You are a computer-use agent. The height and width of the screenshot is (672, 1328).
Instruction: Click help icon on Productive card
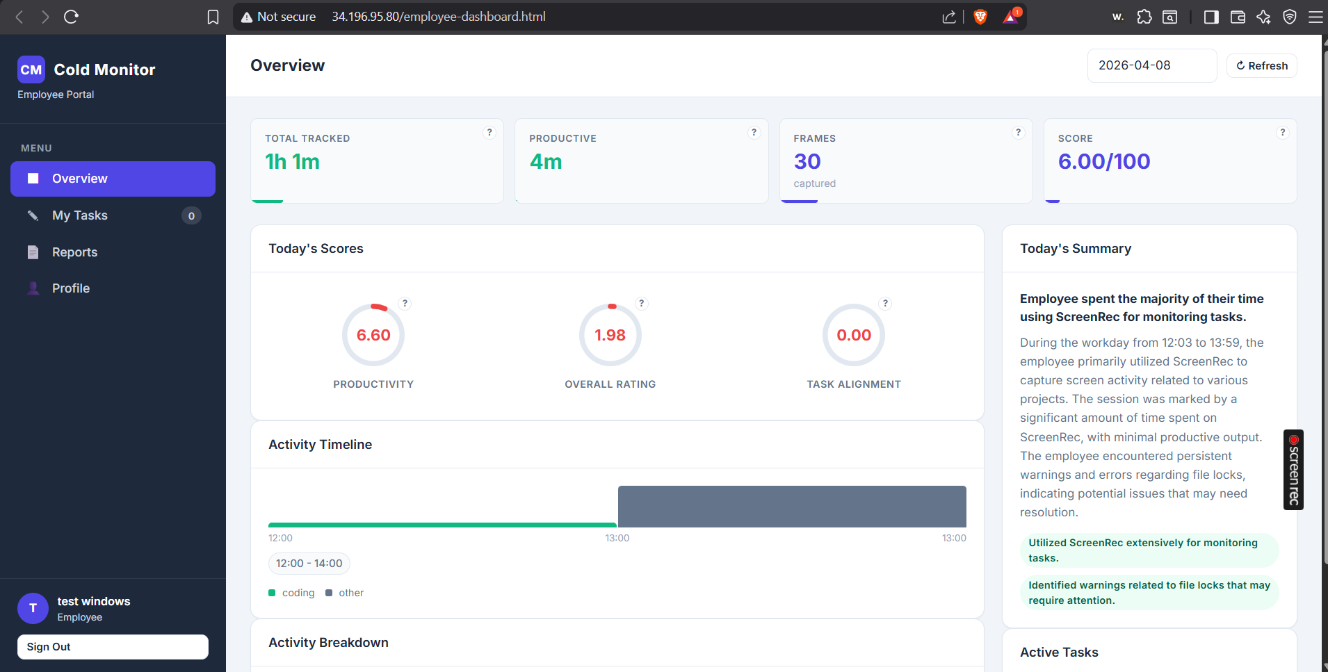point(754,133)
